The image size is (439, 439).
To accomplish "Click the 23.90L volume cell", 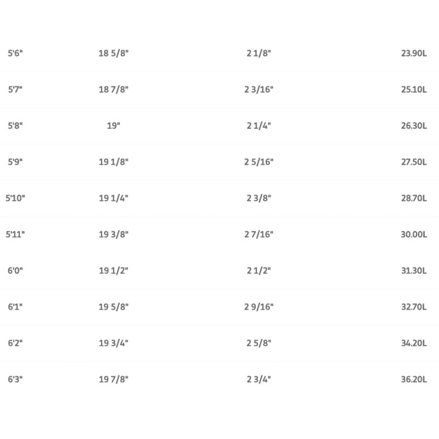I will coord(414,53).
